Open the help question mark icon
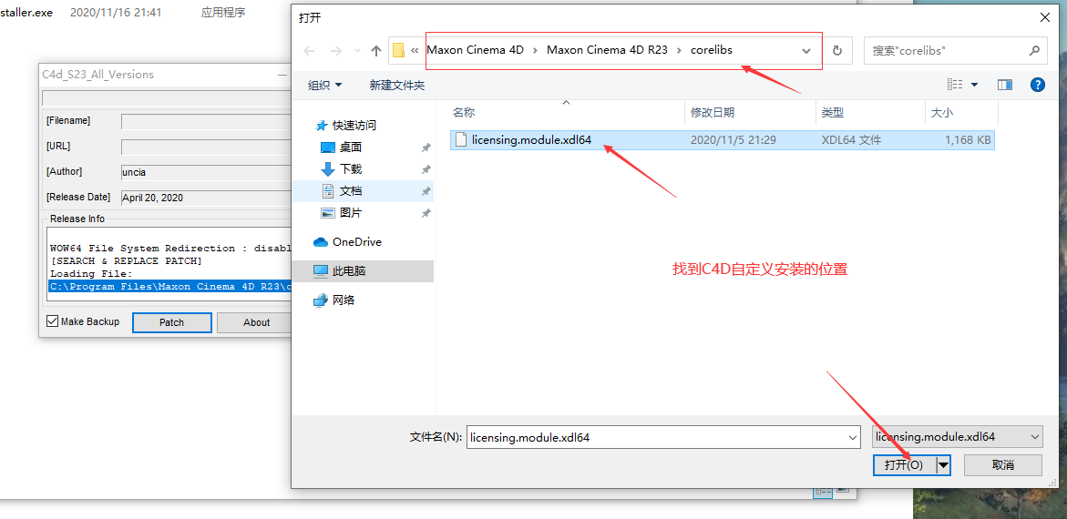The image size is (1067, 519). [1037, 85]
